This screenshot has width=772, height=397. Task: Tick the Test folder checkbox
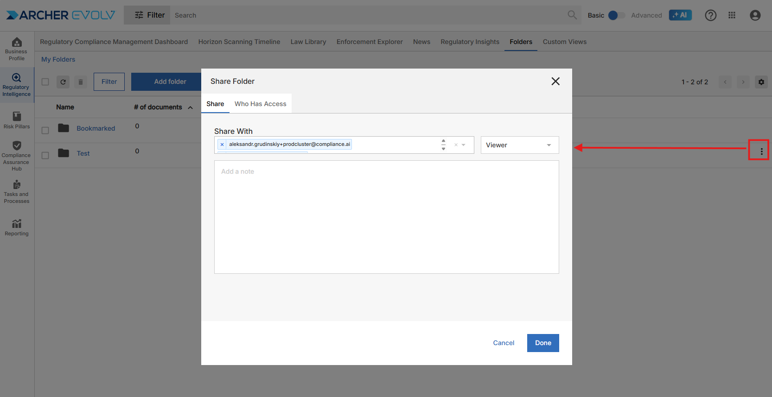click(45, 156)
